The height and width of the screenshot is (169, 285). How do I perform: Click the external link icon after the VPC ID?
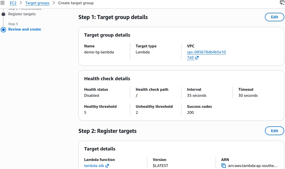197,58
